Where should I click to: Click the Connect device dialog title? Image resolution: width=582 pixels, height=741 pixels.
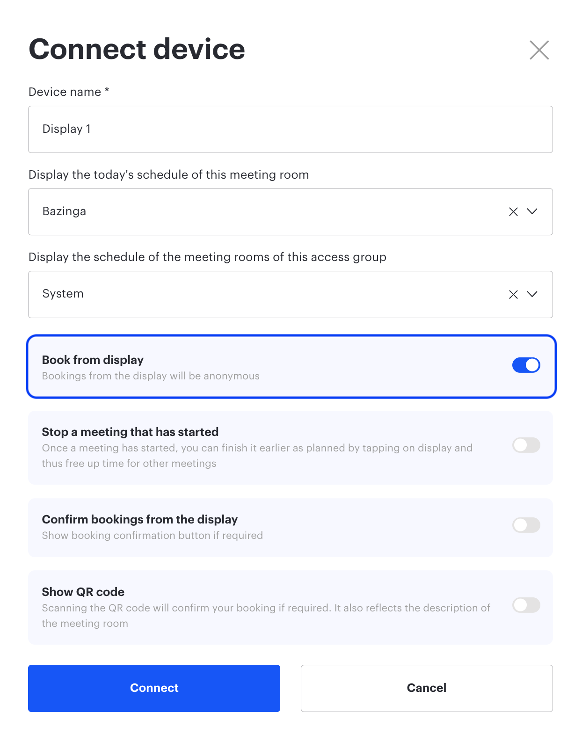coord(137,49)
